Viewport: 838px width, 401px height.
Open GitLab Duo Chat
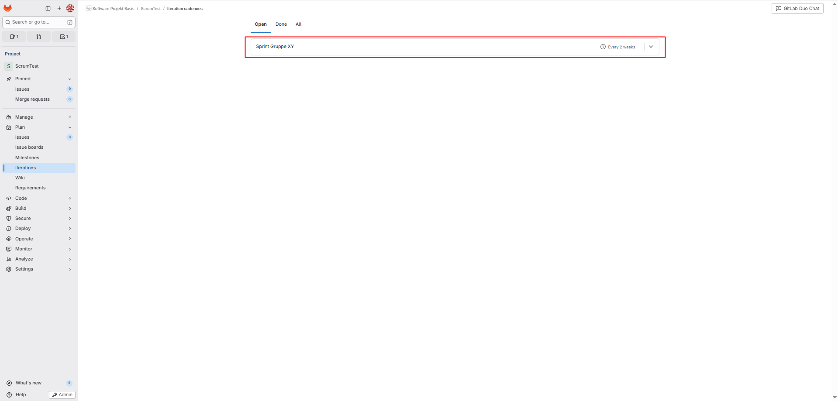(797, 8)
